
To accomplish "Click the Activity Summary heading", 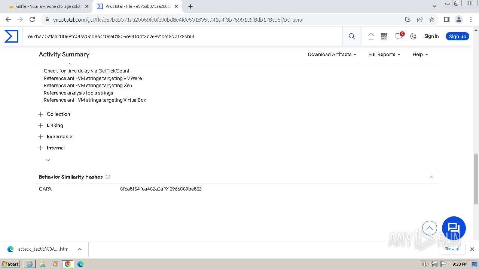I will pos(64,55).
